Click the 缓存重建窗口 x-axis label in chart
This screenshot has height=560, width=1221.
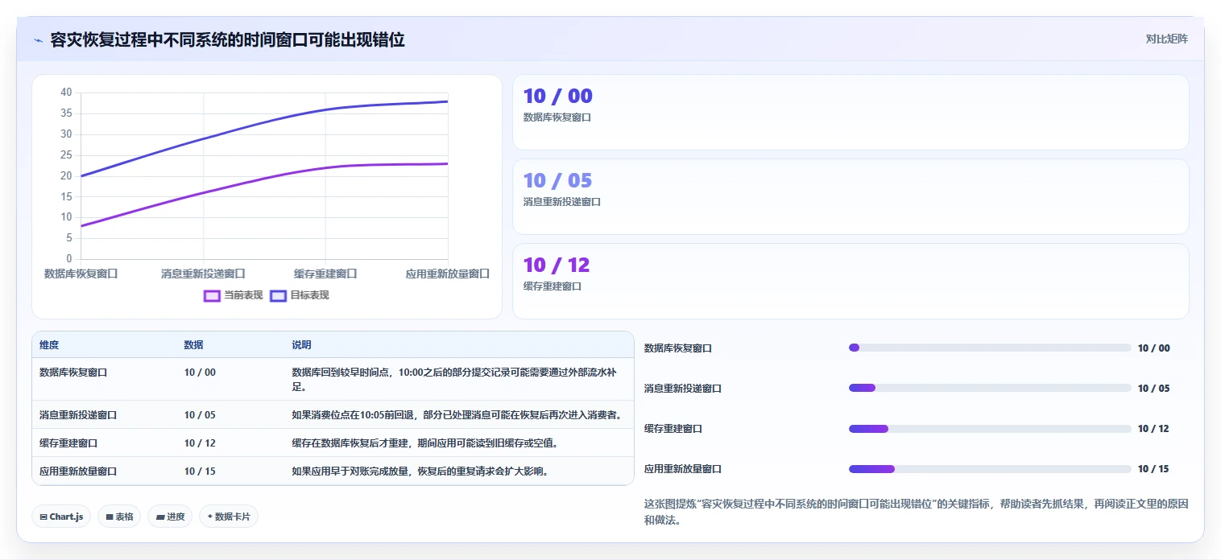325,274
